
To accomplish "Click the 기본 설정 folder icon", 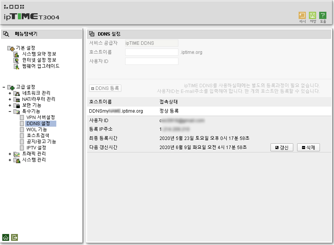I will click(11, 49).
